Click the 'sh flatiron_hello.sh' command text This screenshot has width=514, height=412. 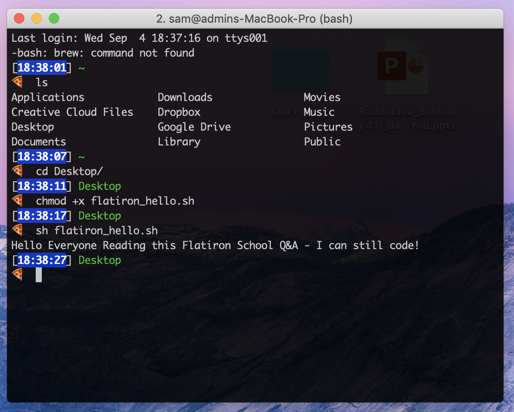point(97,230)
